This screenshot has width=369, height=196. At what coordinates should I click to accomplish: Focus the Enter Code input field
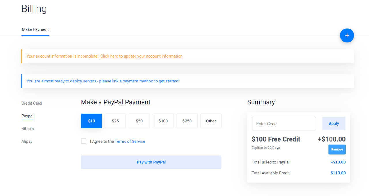click(284, 124)
